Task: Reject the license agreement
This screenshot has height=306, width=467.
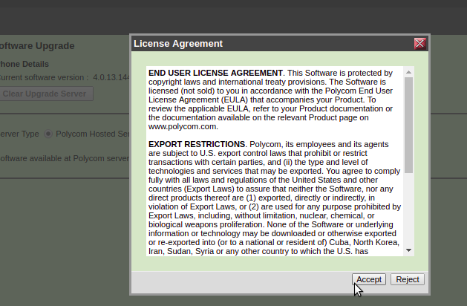Action: click(x=408, y=279)
